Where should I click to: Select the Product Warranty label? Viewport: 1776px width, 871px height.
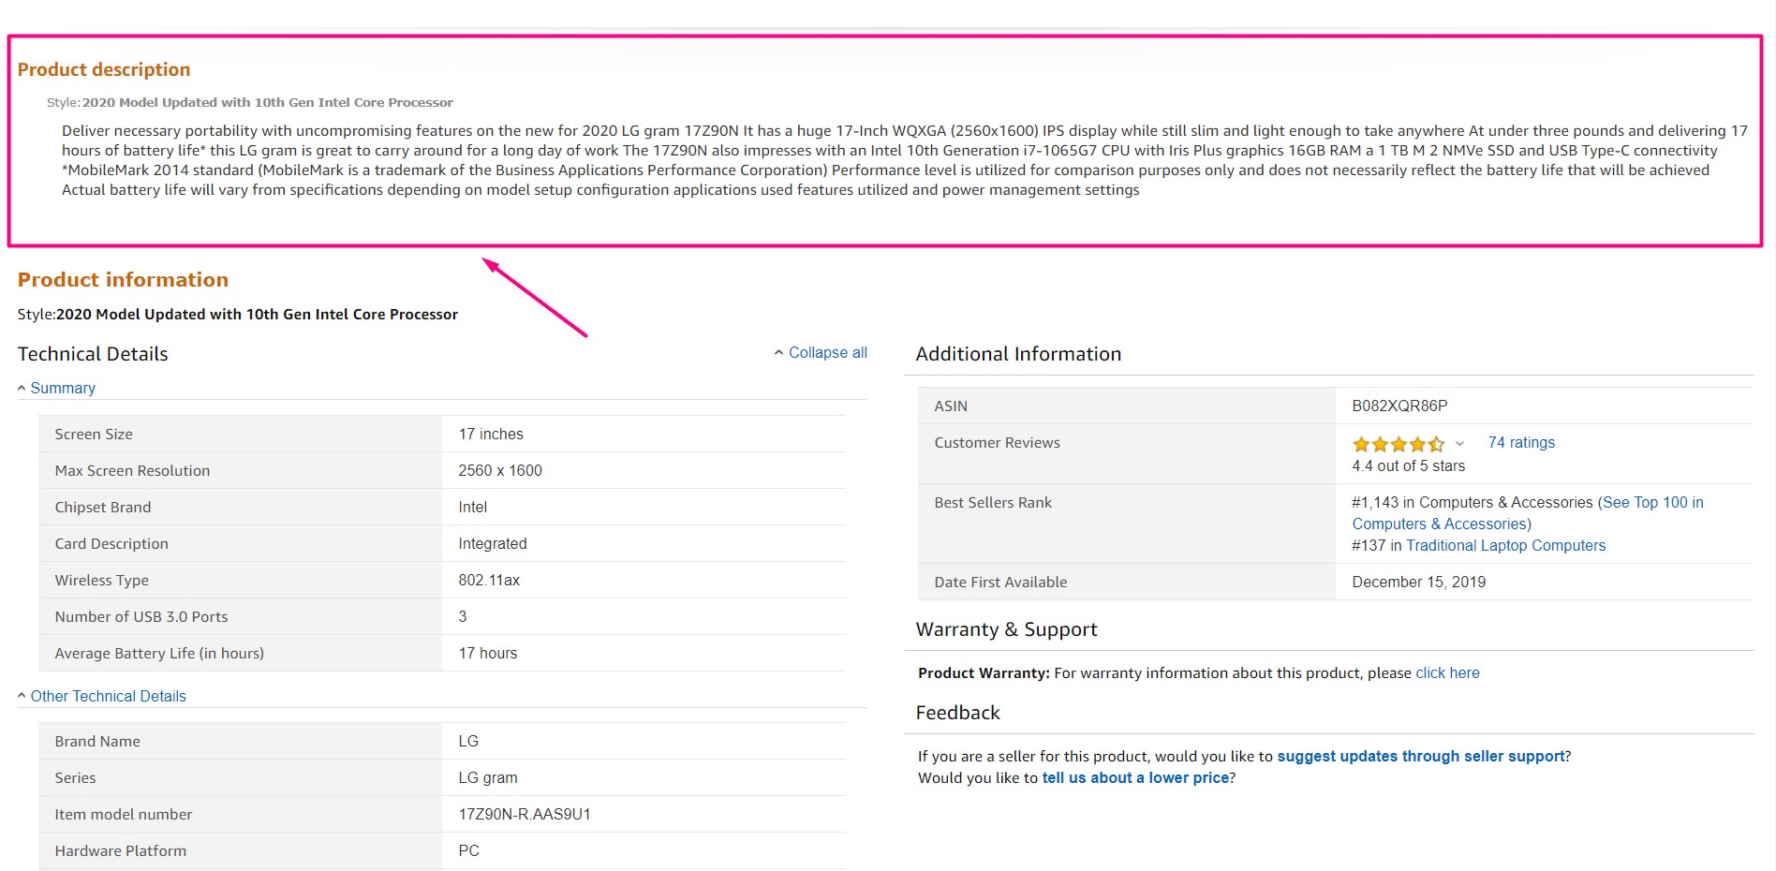pyautogui.click(x=984, y=672)
